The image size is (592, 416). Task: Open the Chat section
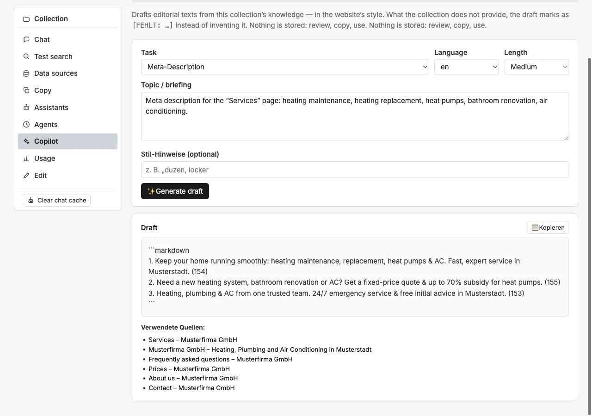click(x=68, y=40)
